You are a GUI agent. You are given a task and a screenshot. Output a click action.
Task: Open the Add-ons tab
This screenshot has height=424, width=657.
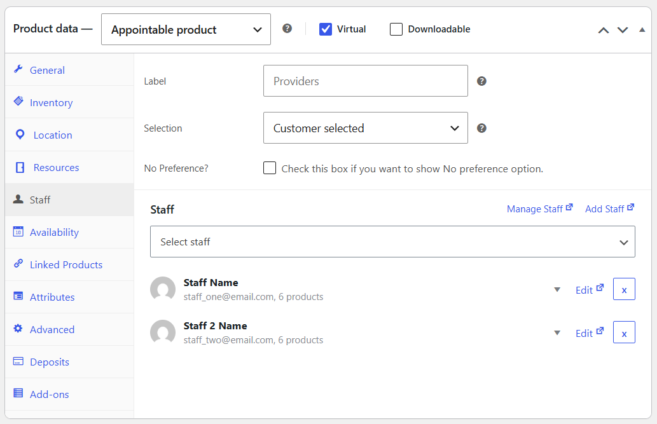69,394
